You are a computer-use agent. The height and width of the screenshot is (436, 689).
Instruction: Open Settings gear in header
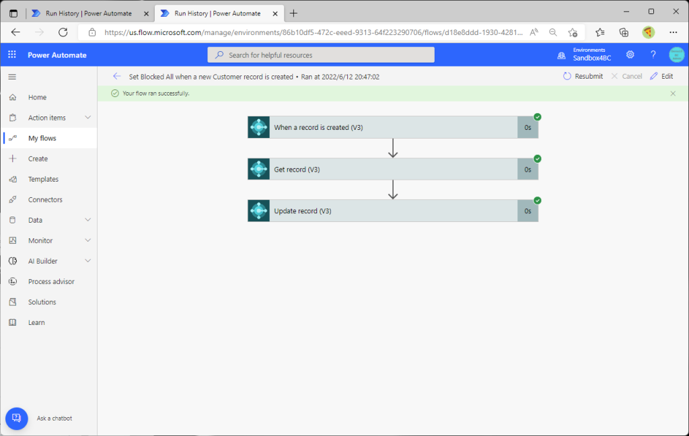point(630,54)
